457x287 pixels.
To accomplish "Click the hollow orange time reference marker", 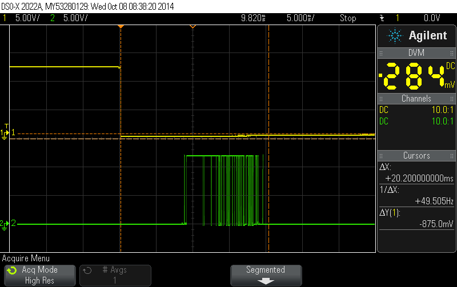I will point(193,26).
